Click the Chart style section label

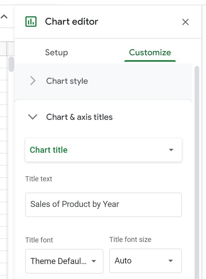pos(67,81)
